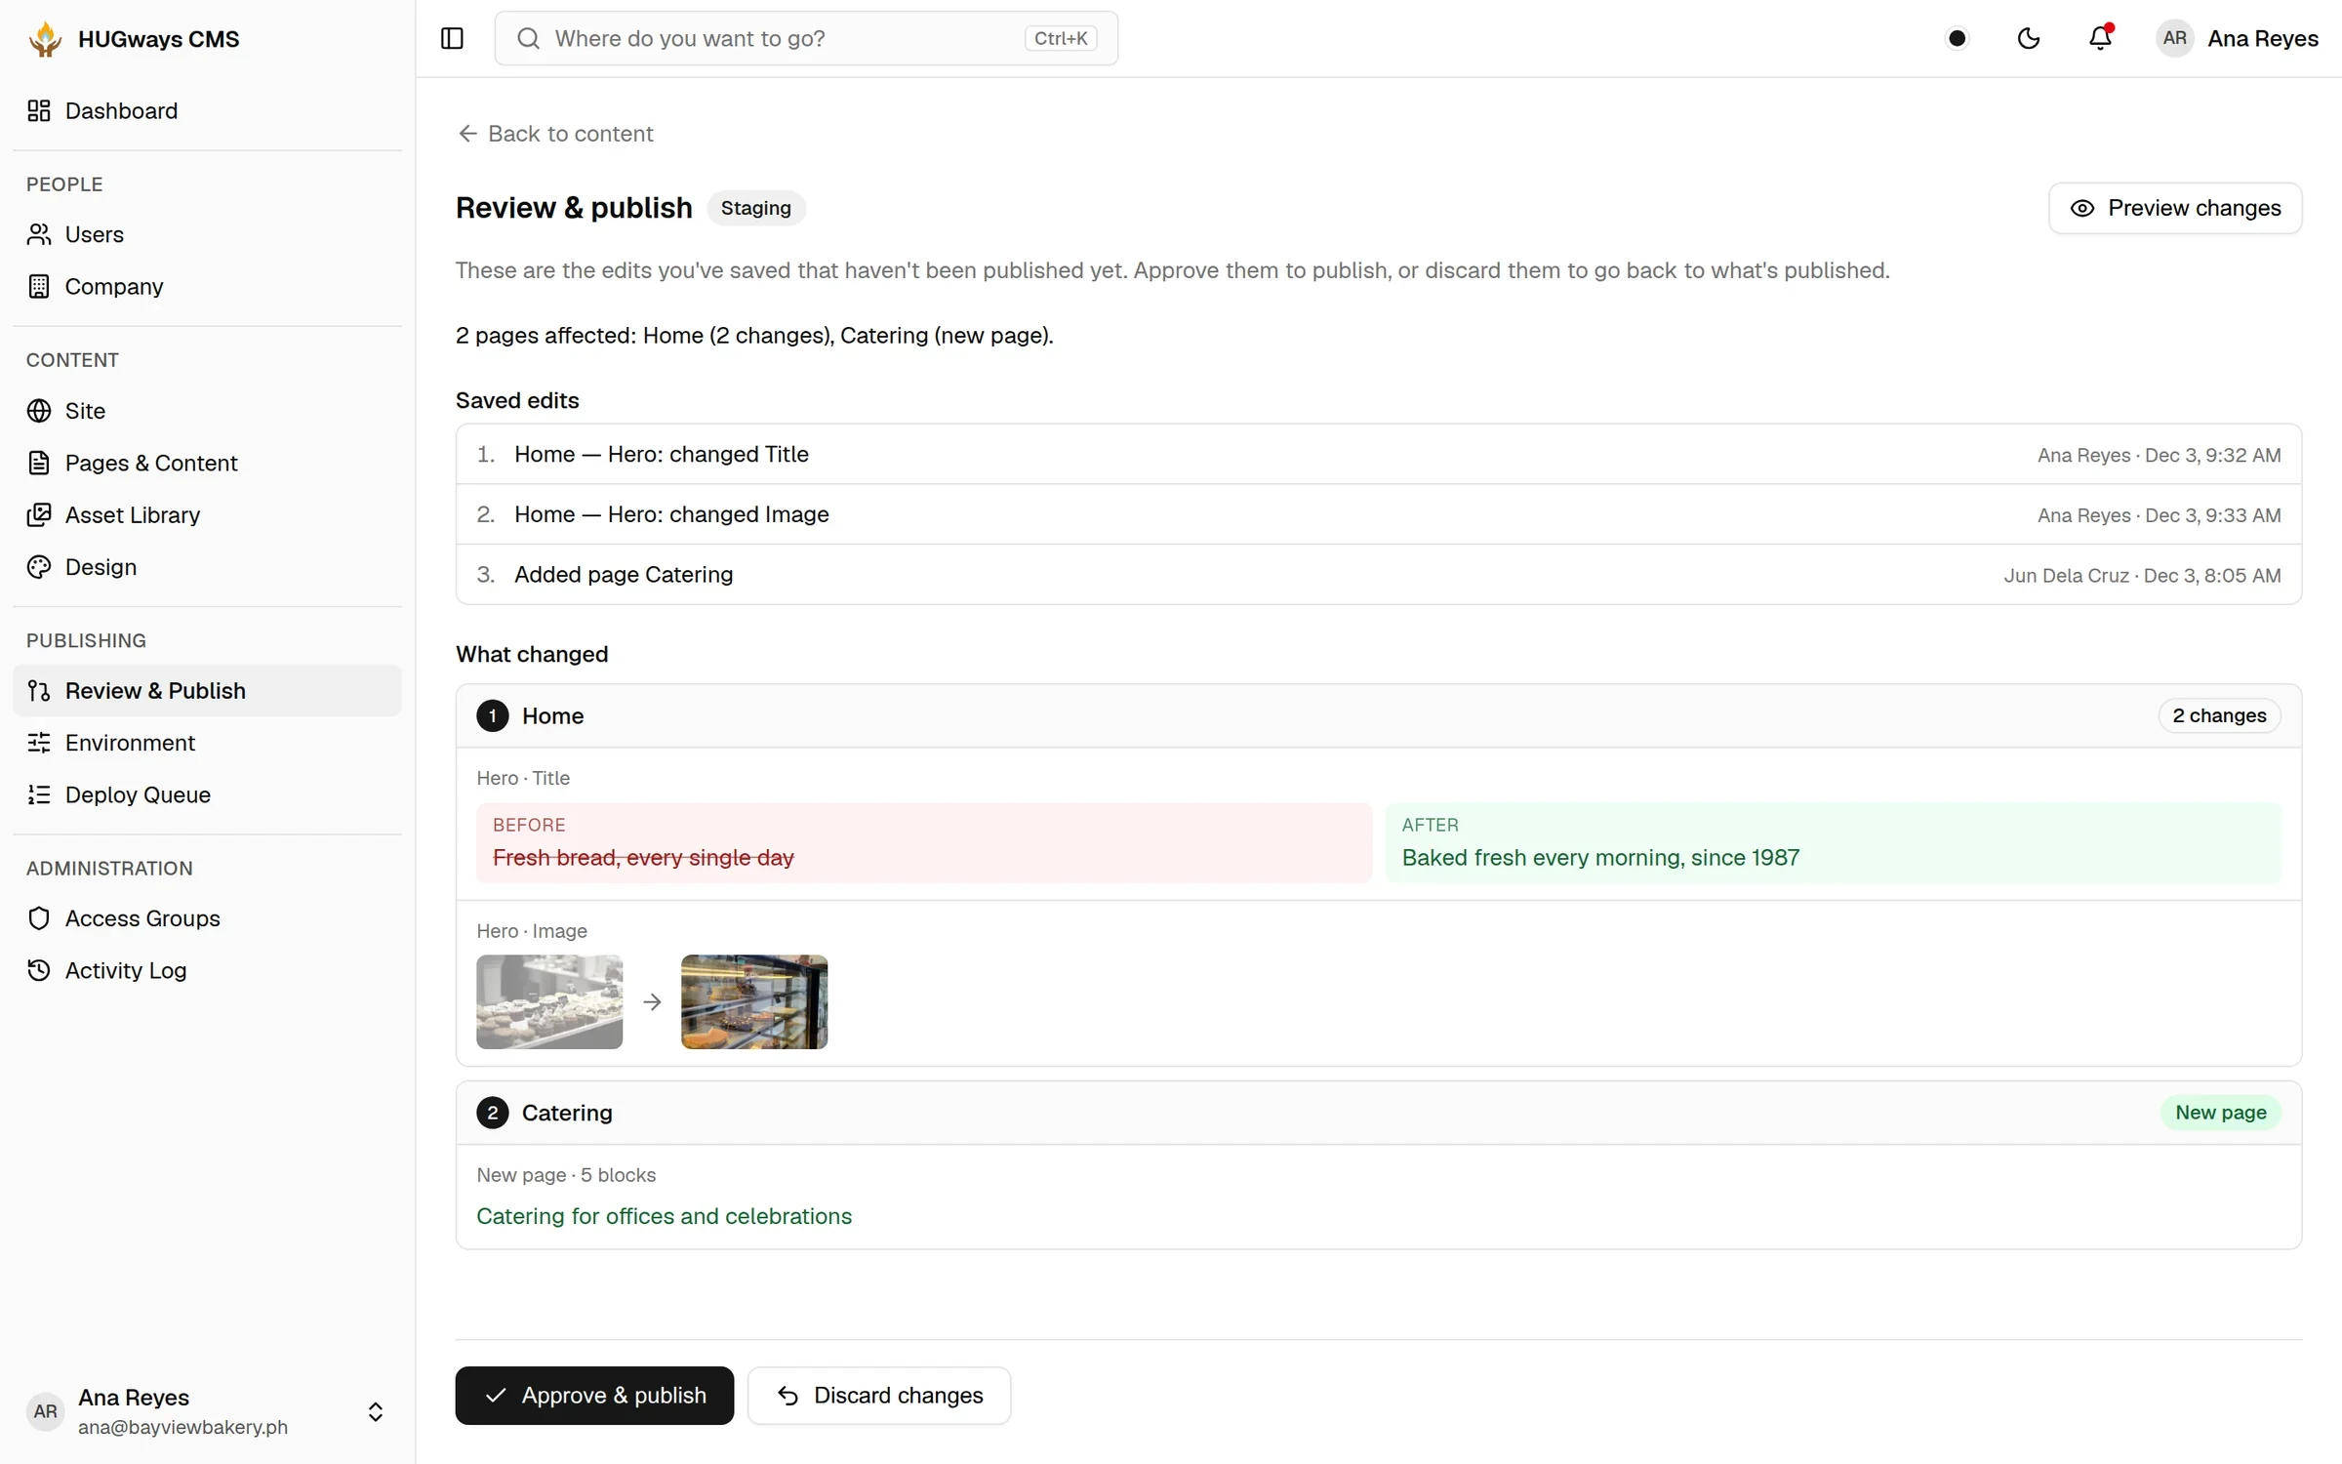2342x1464 pixels.
Task: Open the notifications bell
Action: coord(2100,38)
